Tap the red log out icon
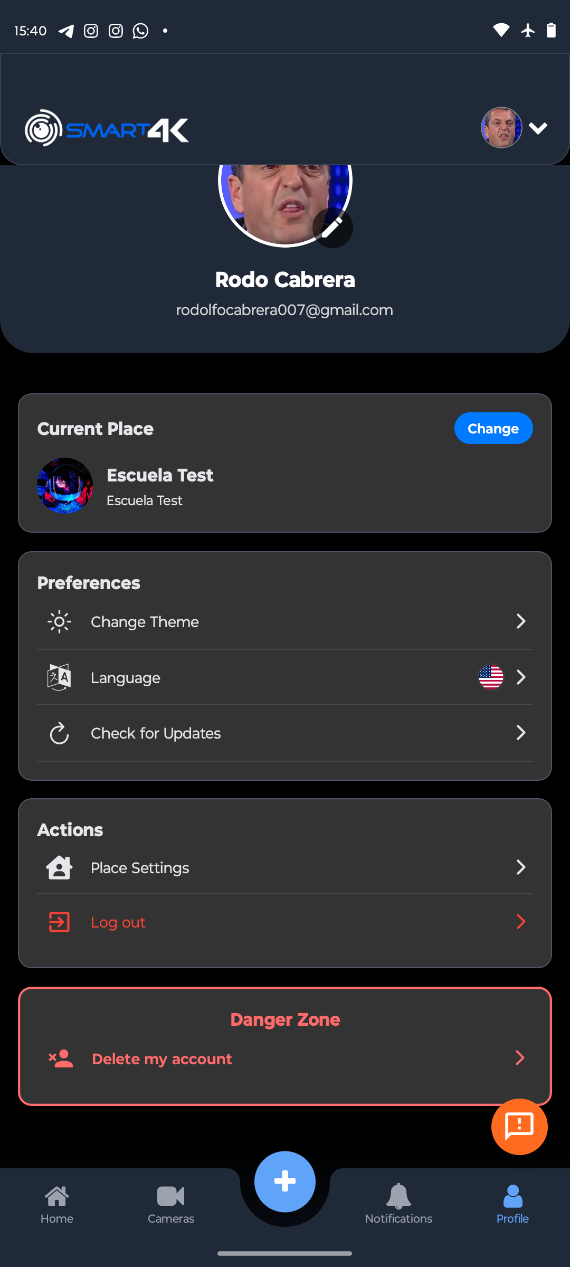This screenshot has width=570, height=1267. pyautogui.click(x=59, y=922)
